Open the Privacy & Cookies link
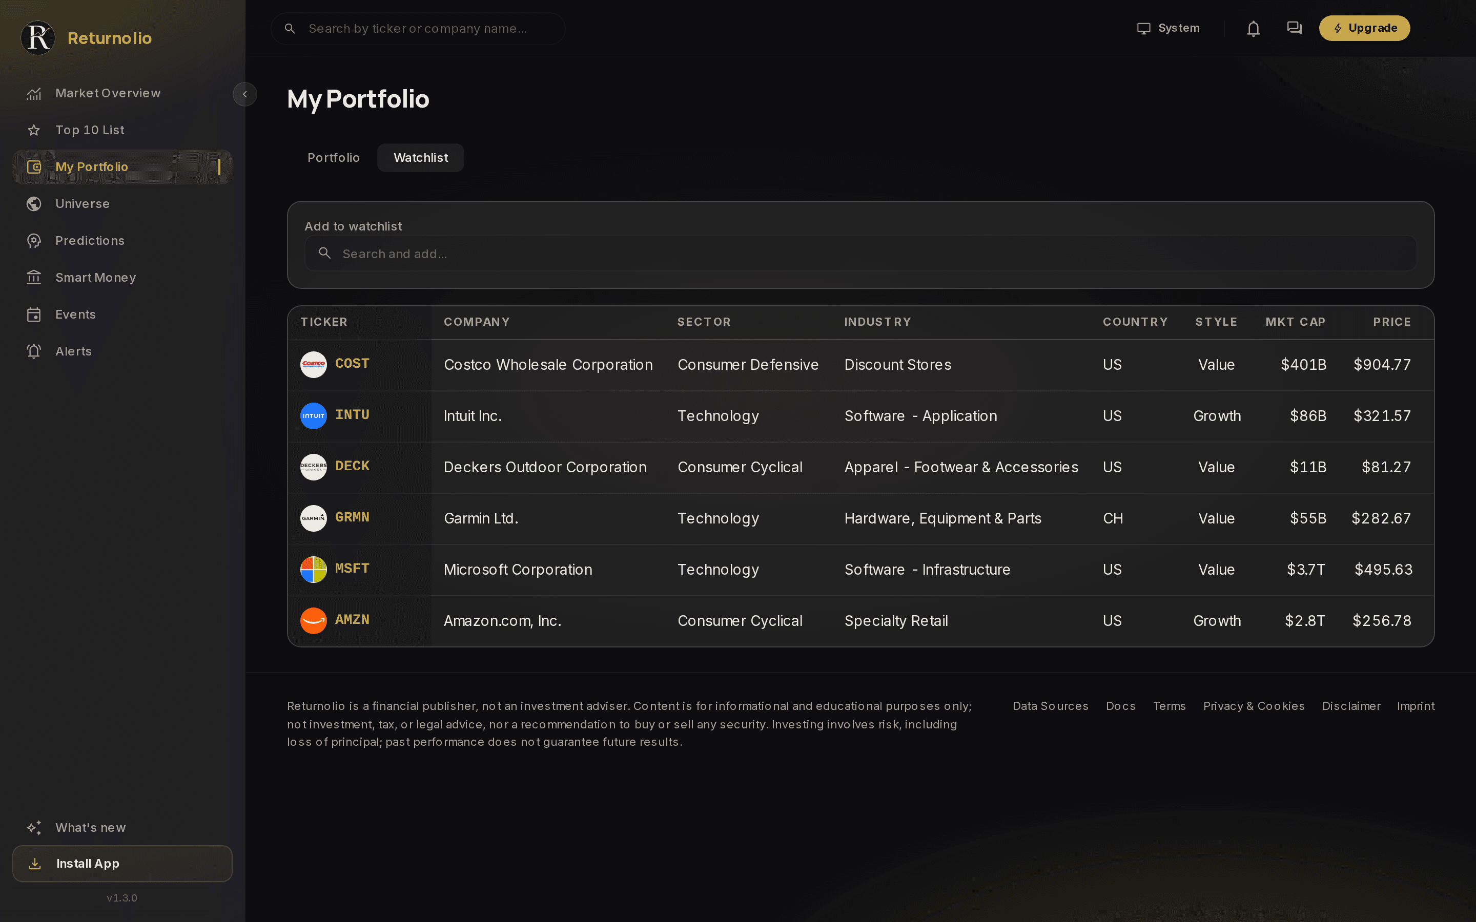1476x922 pixels. 1254,706
